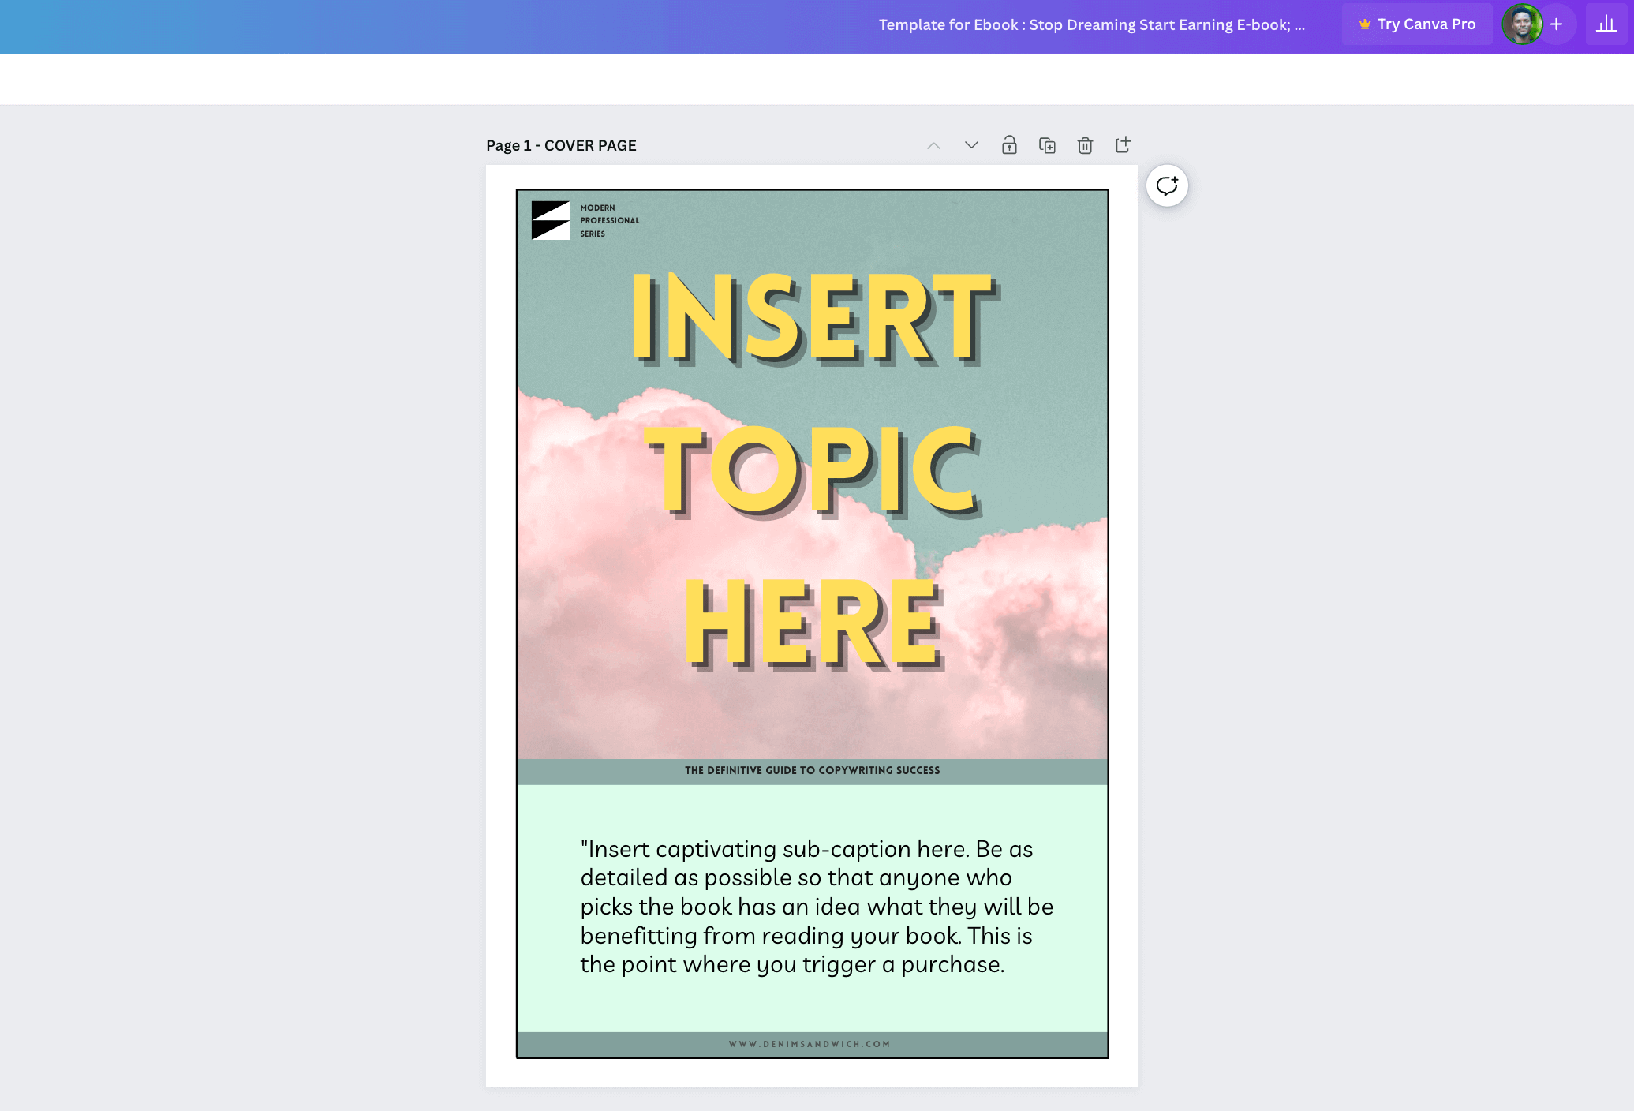This screenshot has width=1634, height=1111.
Task: Click the Try Canva Pro button
Action: [1417, 24]
